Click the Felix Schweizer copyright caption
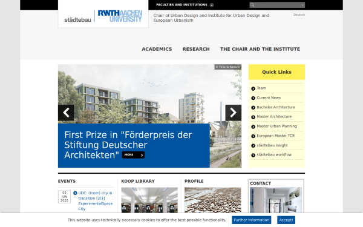 (x=228, y=67)
